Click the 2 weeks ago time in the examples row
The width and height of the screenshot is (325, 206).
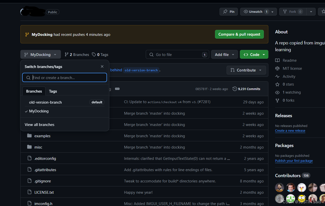(253, 136)
